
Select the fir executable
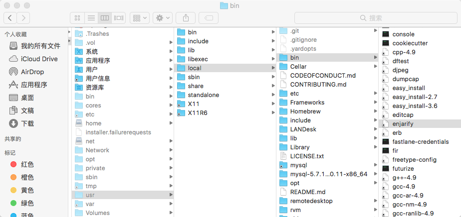tap(420, 151)
